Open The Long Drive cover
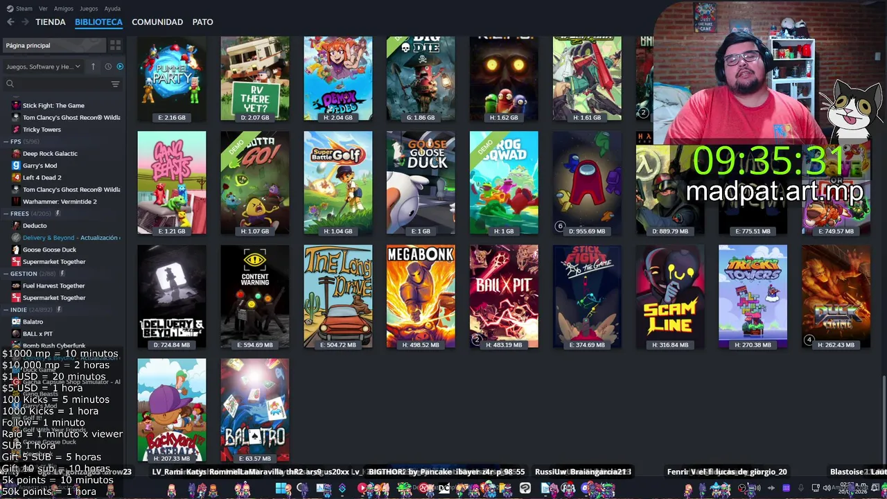The height and width of the screenshot is (499, 887). (338, 297)
